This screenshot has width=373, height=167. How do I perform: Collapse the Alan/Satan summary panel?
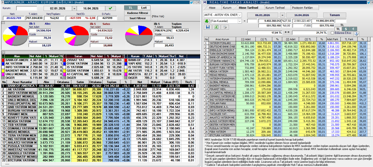click(2, 53)
